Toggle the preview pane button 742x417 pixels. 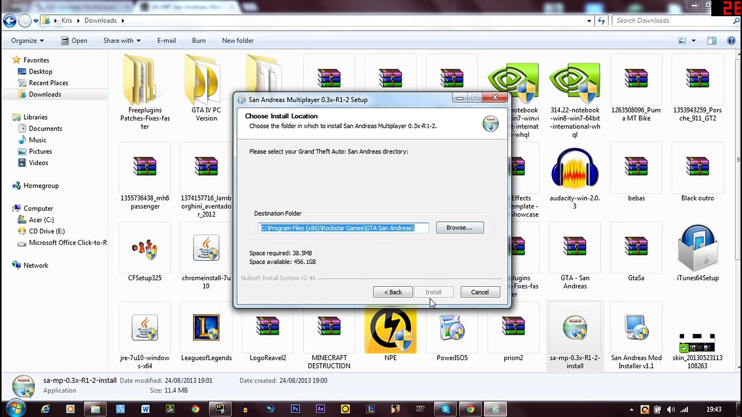[x=712, y=41]
